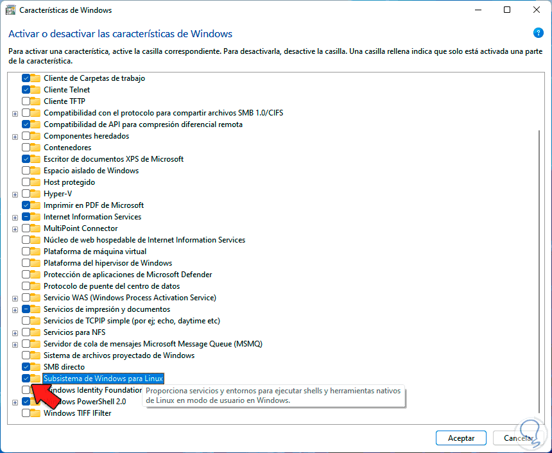The height and width of the screenshot is (453, 552).
Task: Click folder icon beside Servicios de TCPIP simple
Action: [x=35, y=321]
